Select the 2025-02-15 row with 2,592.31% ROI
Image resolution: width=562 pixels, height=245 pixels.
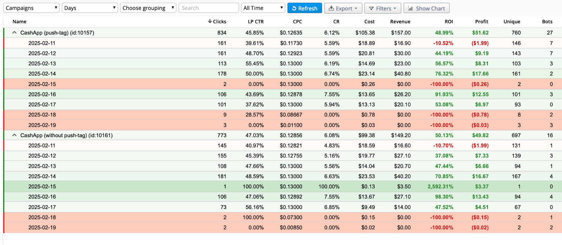click(x=42, y=186)
